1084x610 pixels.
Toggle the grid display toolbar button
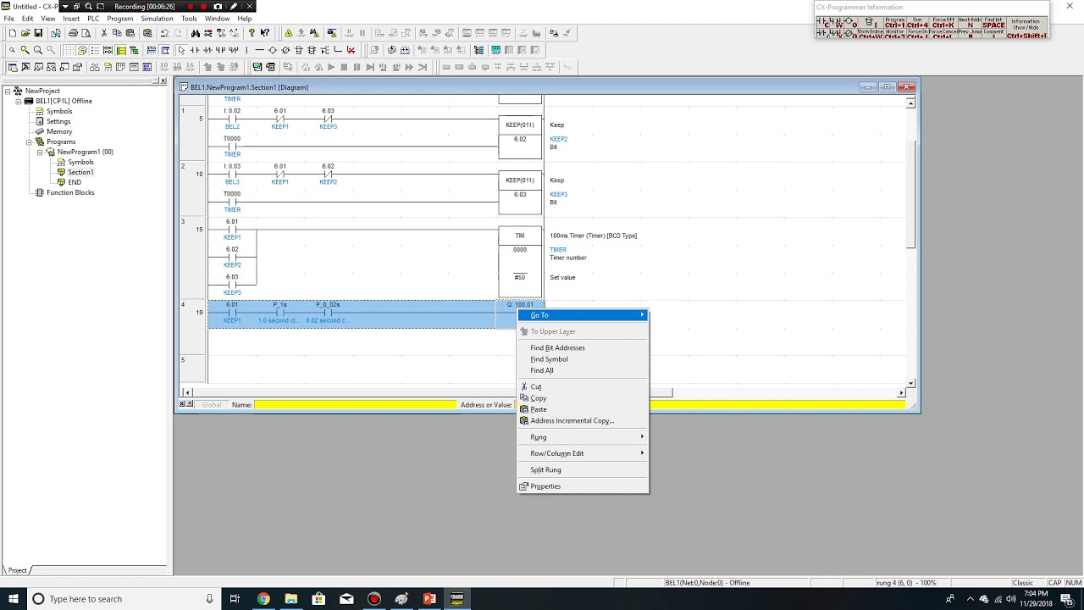pyautogui.click(x=69, y=50)
